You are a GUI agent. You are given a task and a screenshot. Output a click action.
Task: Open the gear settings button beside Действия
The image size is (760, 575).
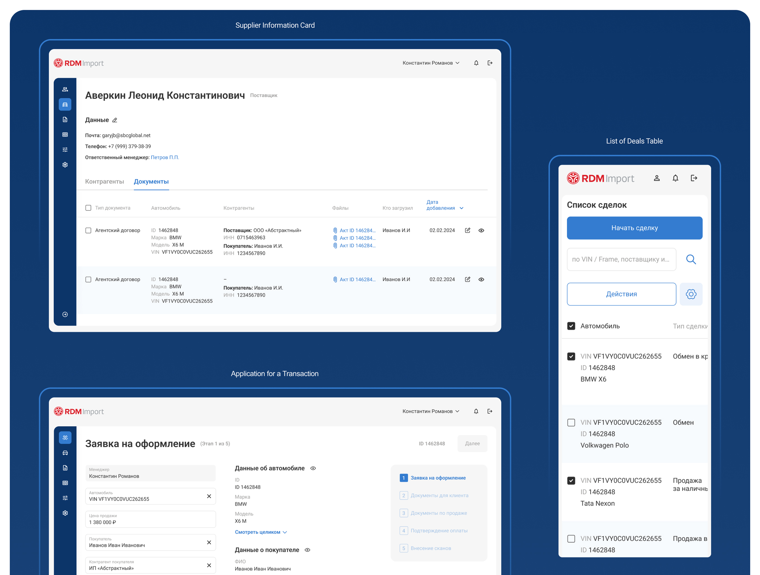(x=691, y=294)
